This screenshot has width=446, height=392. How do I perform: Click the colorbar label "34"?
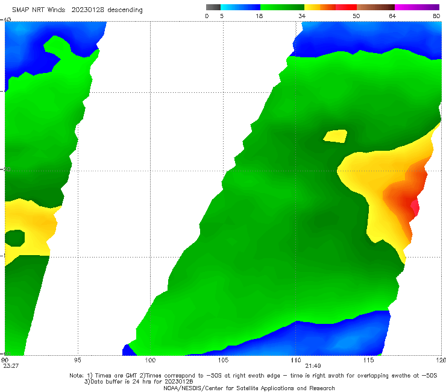click(x=302, y=16)
